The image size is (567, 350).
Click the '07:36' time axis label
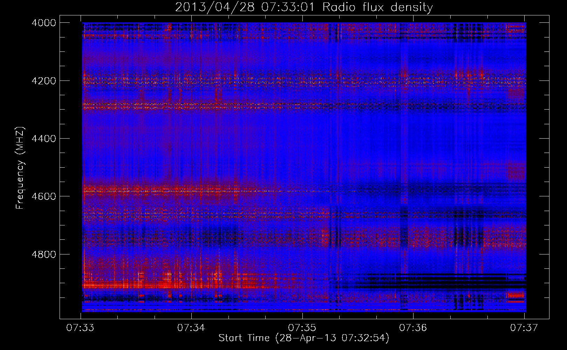tap(413, 328)
